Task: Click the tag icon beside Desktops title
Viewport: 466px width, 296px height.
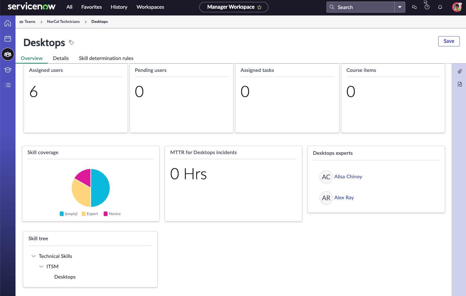Action: [71, 43]
